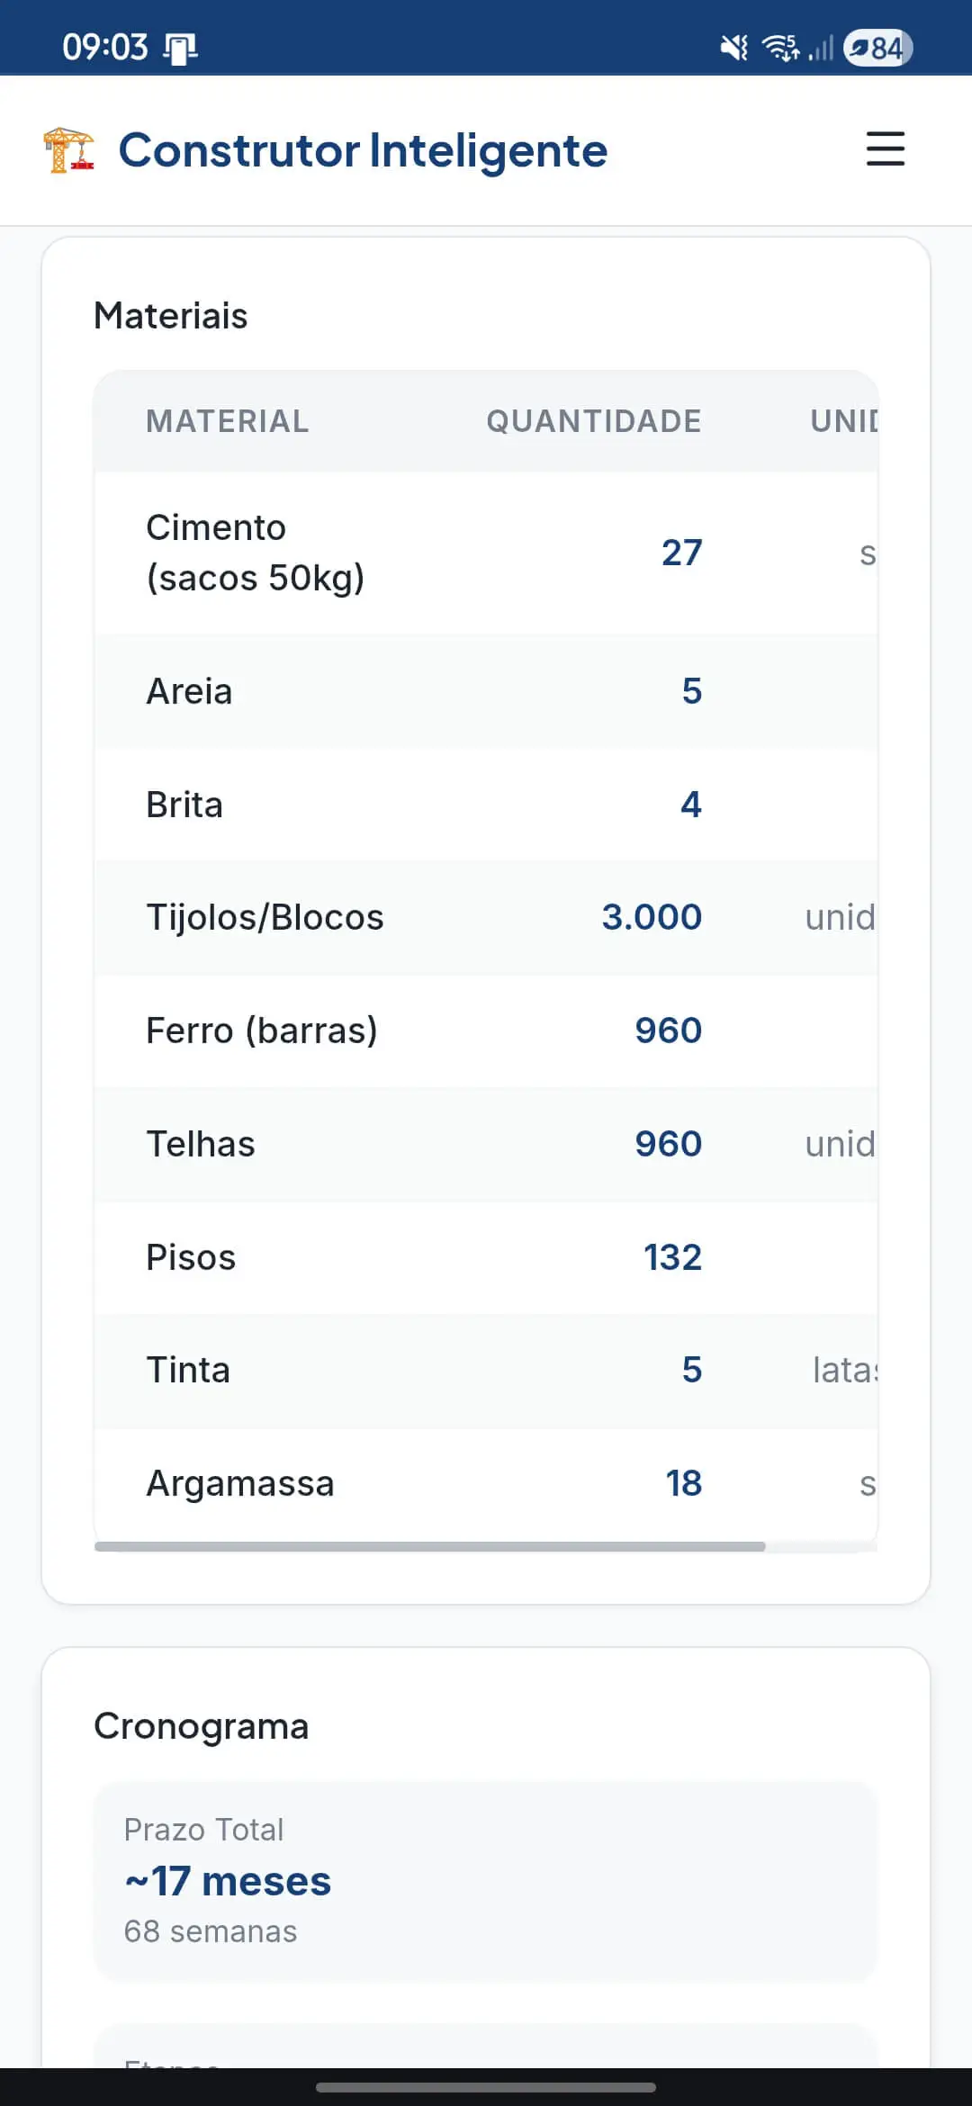The image size is (972, 2106).
Task: Open the hamburger menu
Action: tap(885, 148)
